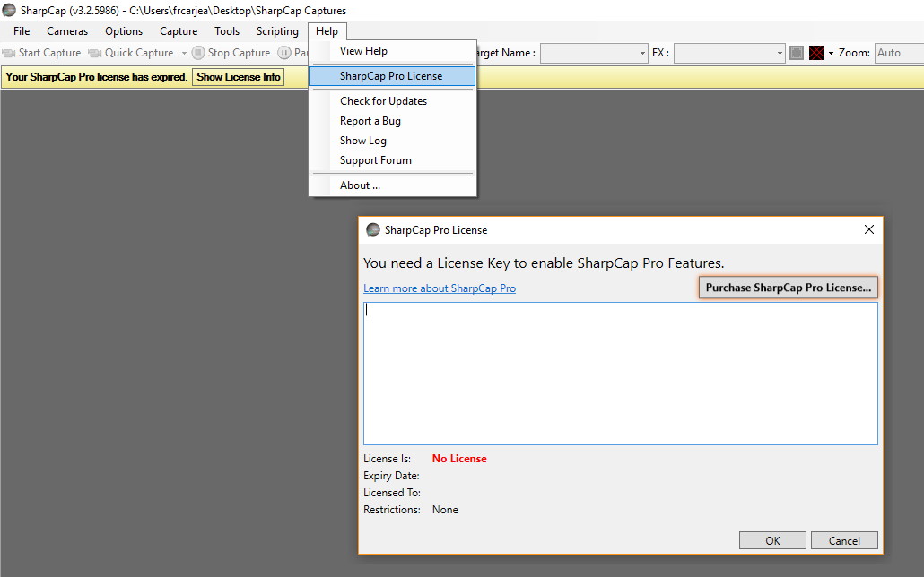Expand Quick Capture dropdown arrow

click(x=184, y=53)
